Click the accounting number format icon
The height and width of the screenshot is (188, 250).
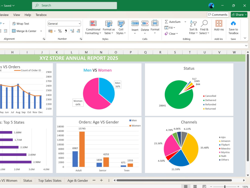[x=50, y=31]
